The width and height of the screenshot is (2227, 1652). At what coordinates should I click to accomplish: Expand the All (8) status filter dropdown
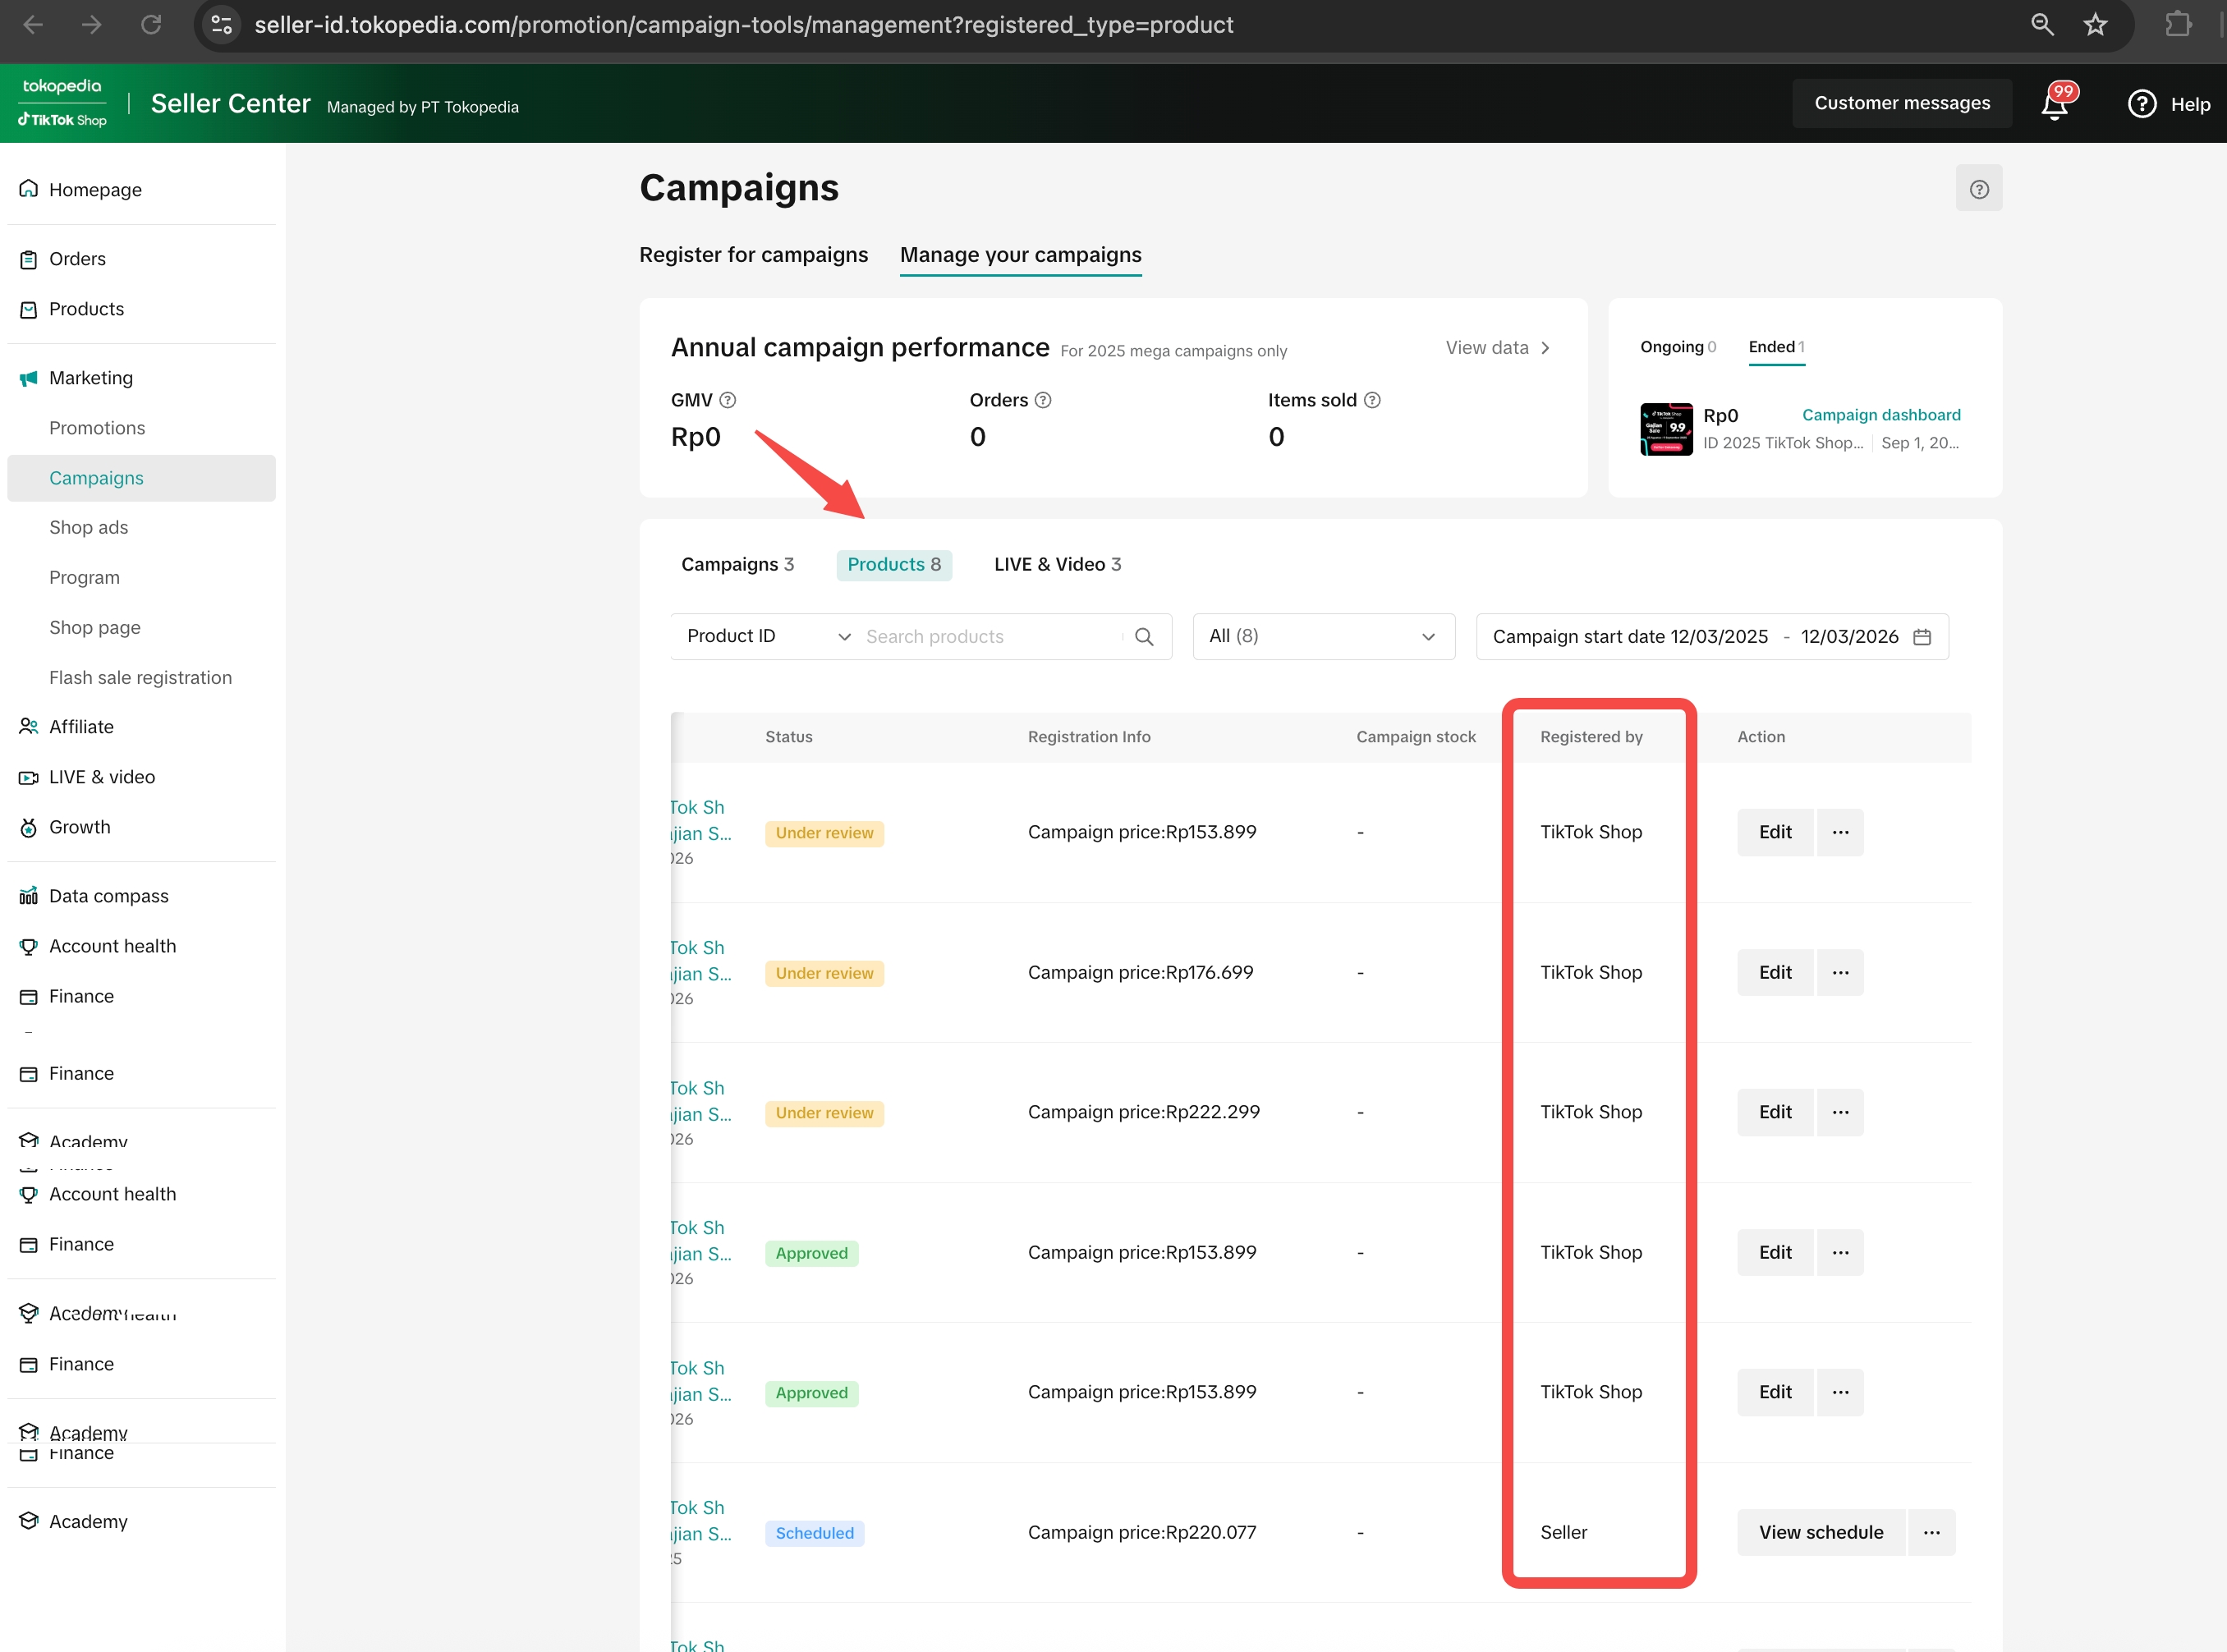1322,637
